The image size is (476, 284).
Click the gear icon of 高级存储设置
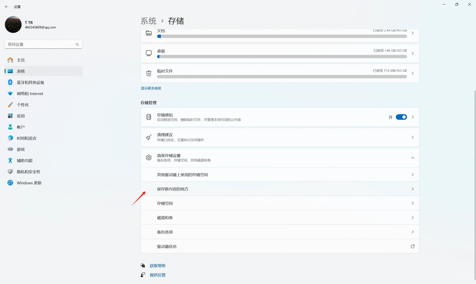tap(149, 157)
